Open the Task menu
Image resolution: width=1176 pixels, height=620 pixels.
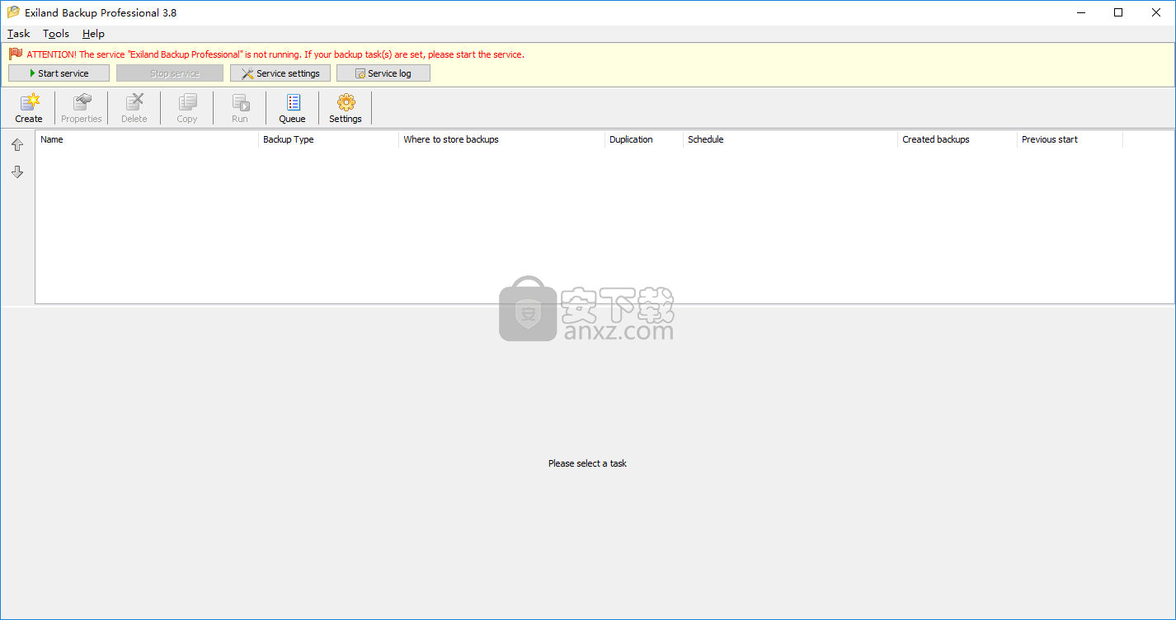tap(18, 34)
